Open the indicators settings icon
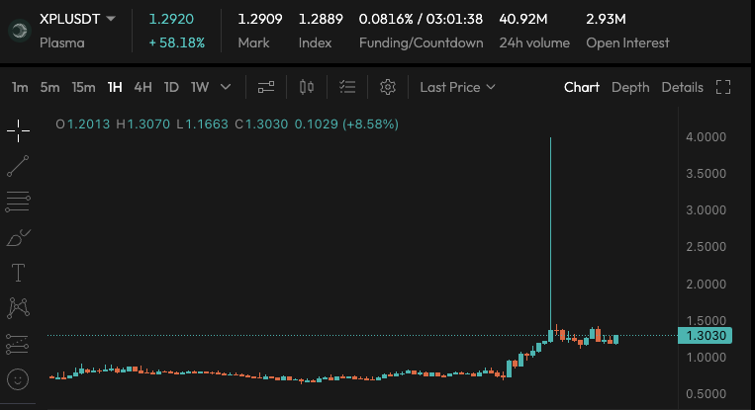This screenshot has height=410, width=755. 265,87
